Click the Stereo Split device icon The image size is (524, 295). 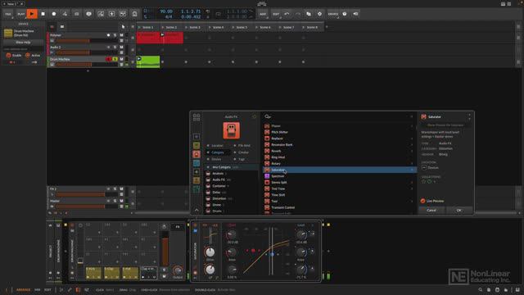(x=267, y=182)
